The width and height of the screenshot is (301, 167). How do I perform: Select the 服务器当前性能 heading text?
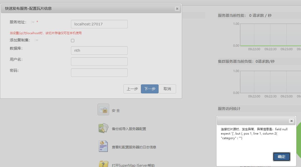245,16
